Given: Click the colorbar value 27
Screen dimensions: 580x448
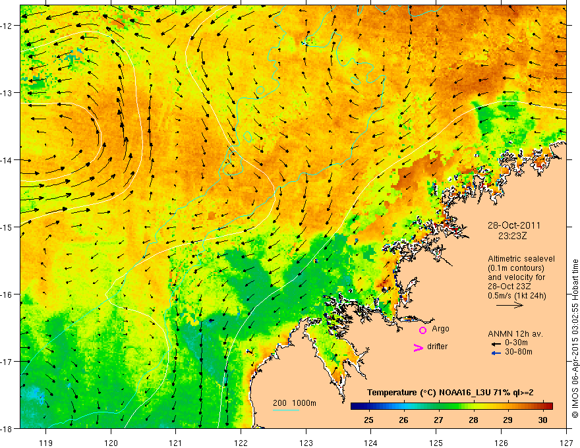Looking at the screenshot, I should coord(438,420).
